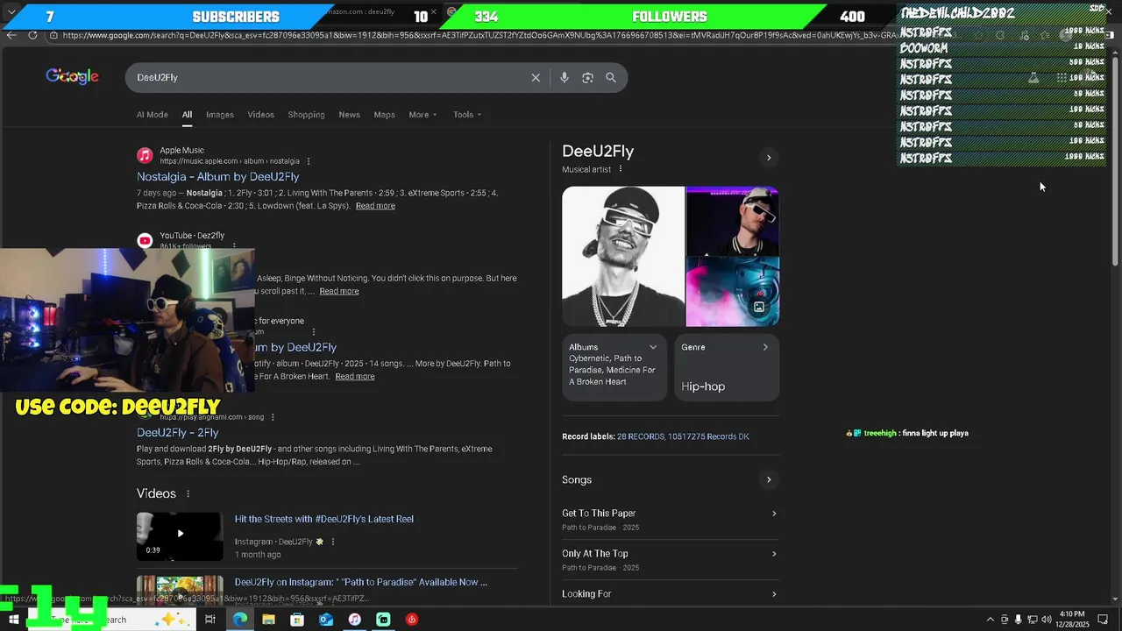Click in the Google search input field
Screen dimensions: 1122x631
point(330,77)
